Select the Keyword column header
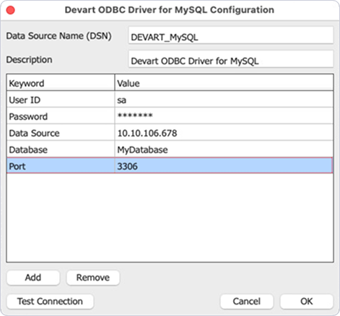Screen dimensions: 340x316 61,82
